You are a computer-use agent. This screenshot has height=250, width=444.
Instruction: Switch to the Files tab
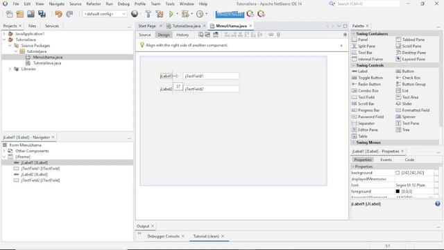tap(33, 26)
